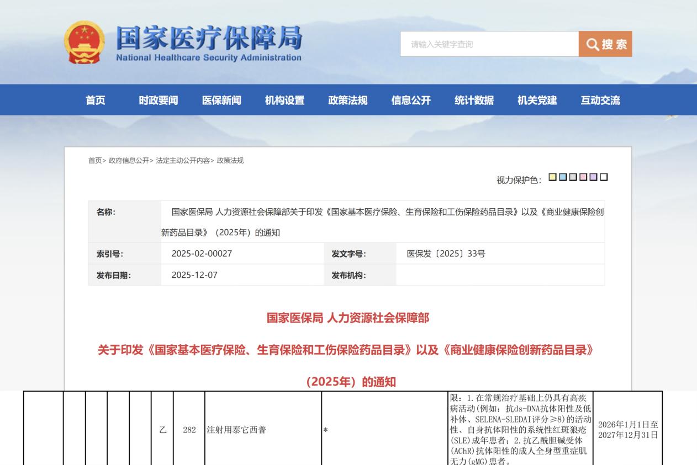Select the blue eye-protection color swatch

[x=563, y=177]
